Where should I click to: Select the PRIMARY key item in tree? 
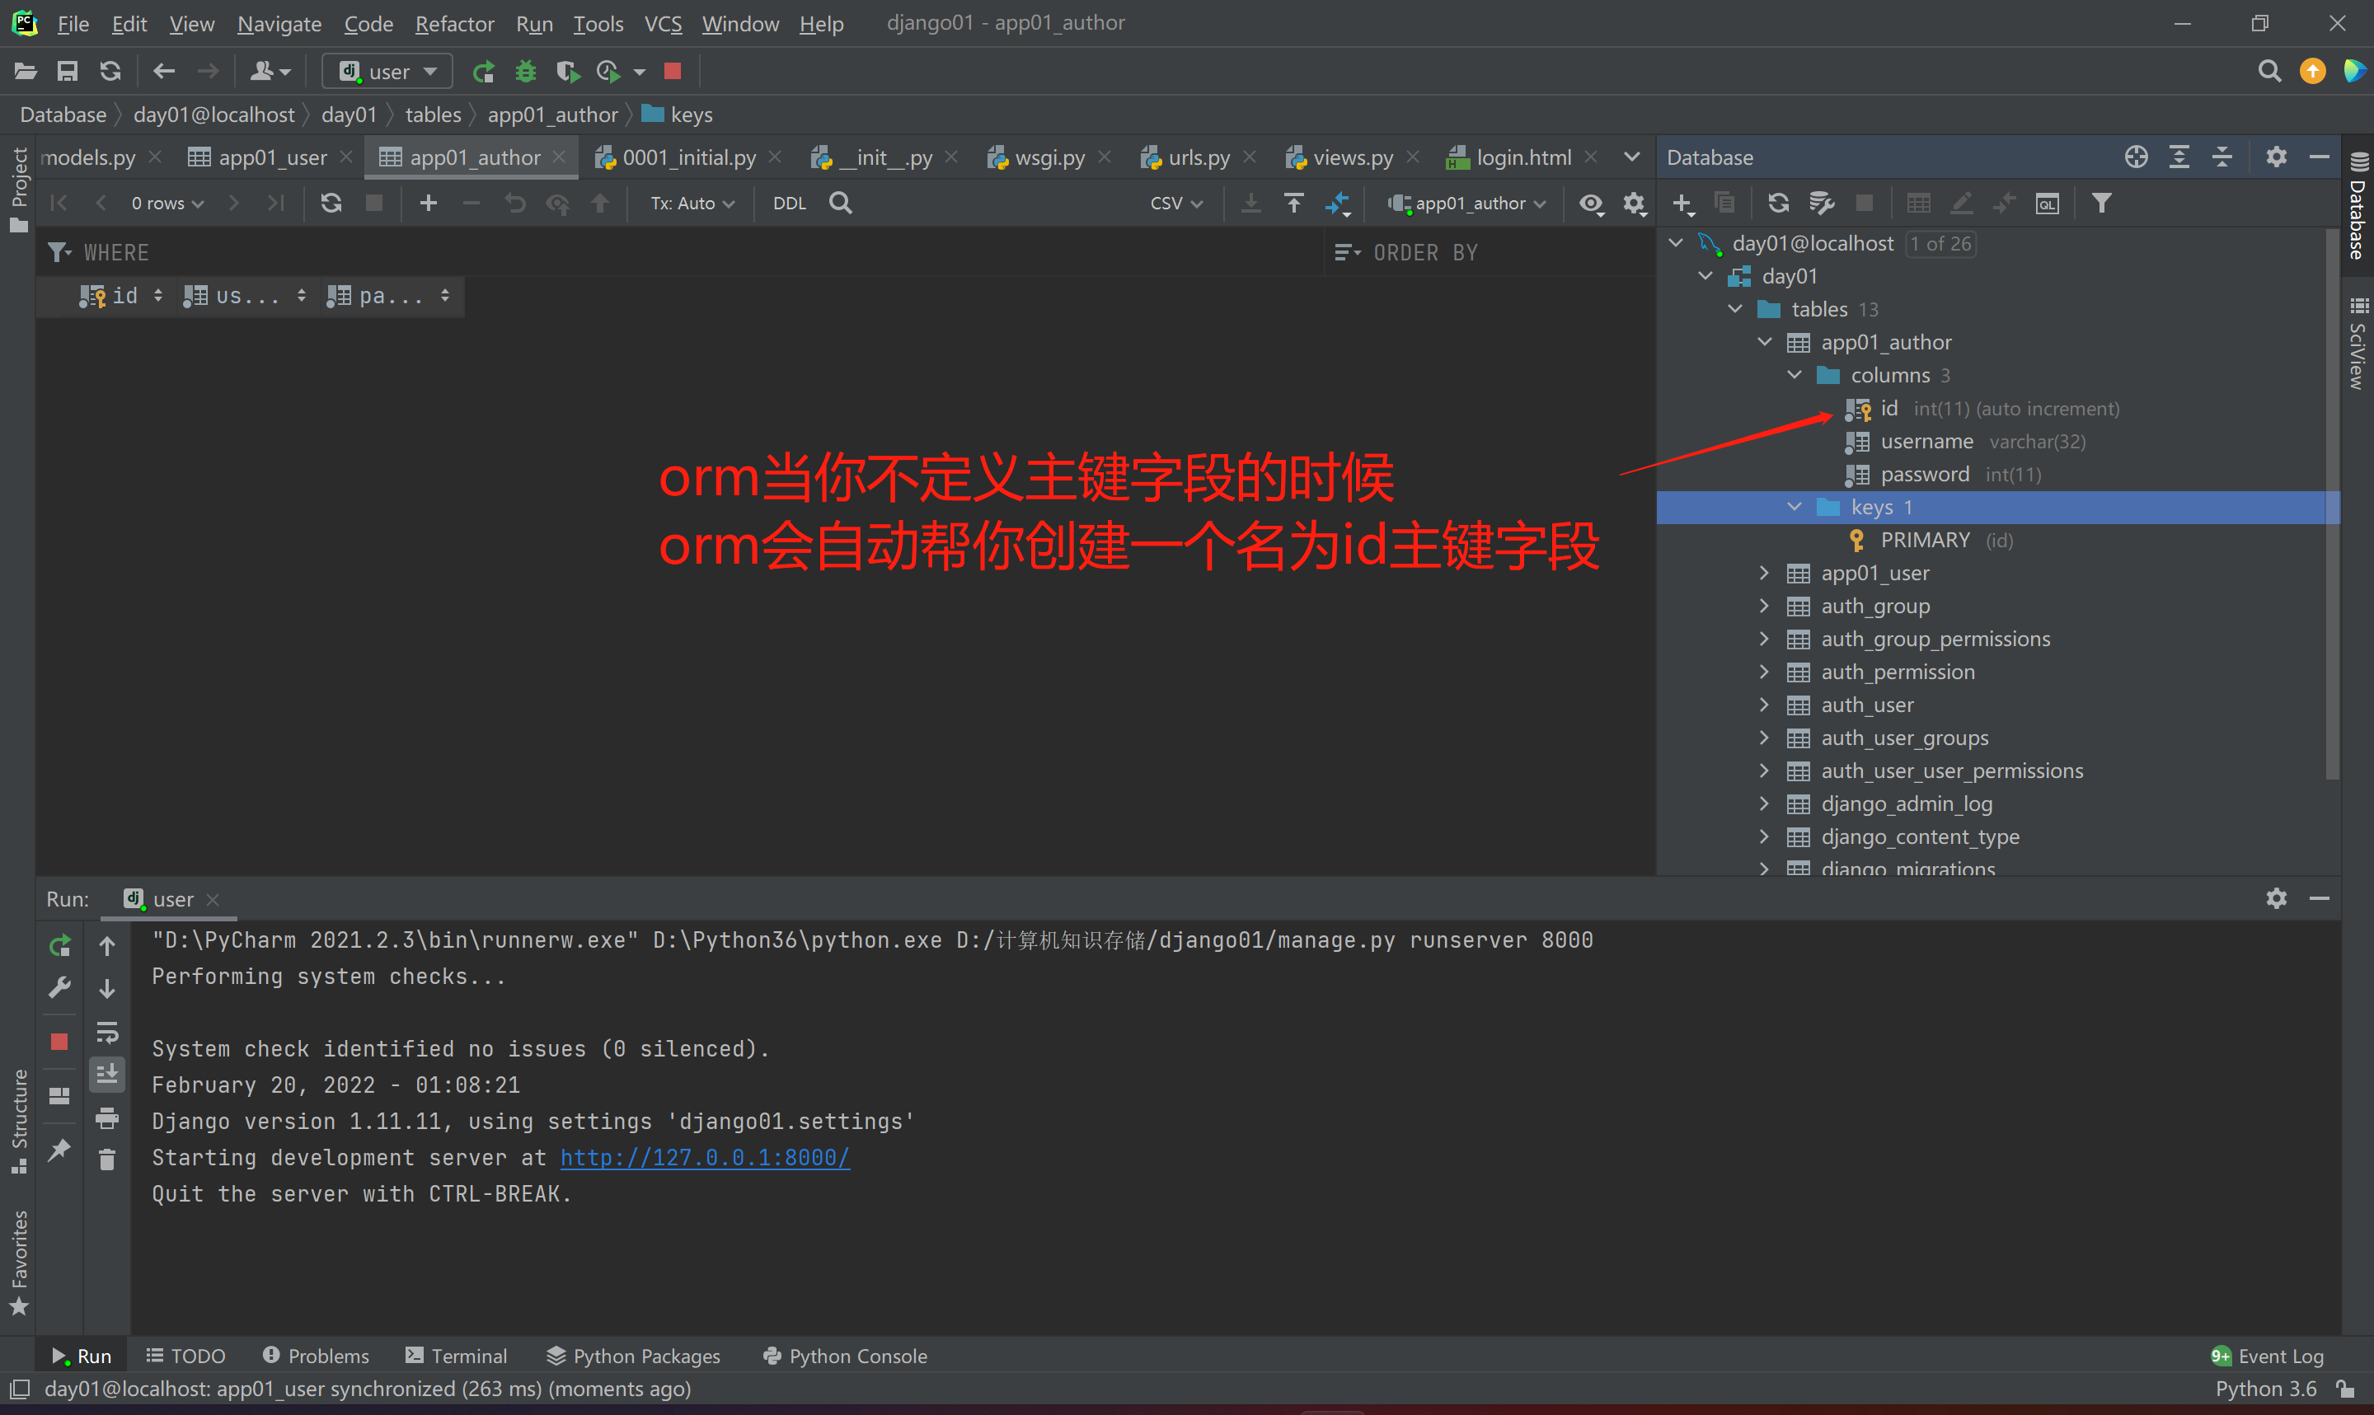click(x=1925, y=540)
